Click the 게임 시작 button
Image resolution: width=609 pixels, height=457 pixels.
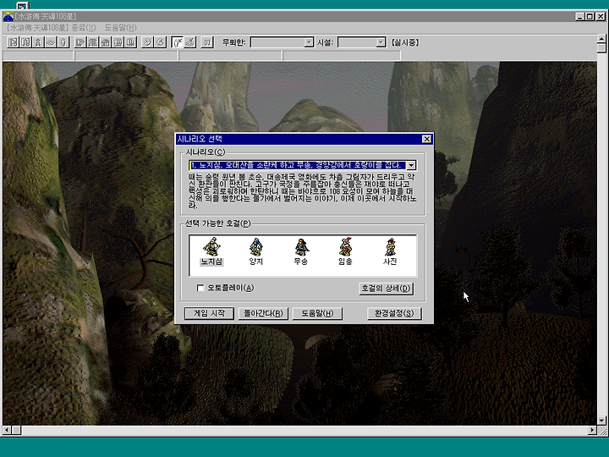point(209,313)
